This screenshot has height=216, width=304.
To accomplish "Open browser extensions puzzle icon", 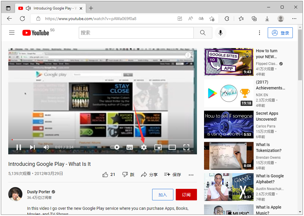I will coord(227,19).
